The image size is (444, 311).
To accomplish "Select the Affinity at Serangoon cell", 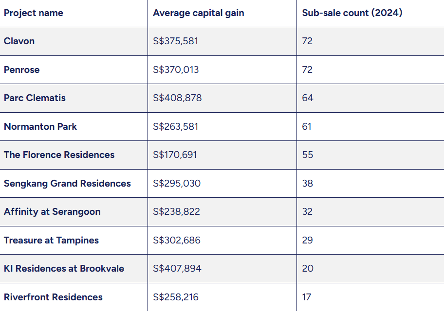I will [52, 212].
